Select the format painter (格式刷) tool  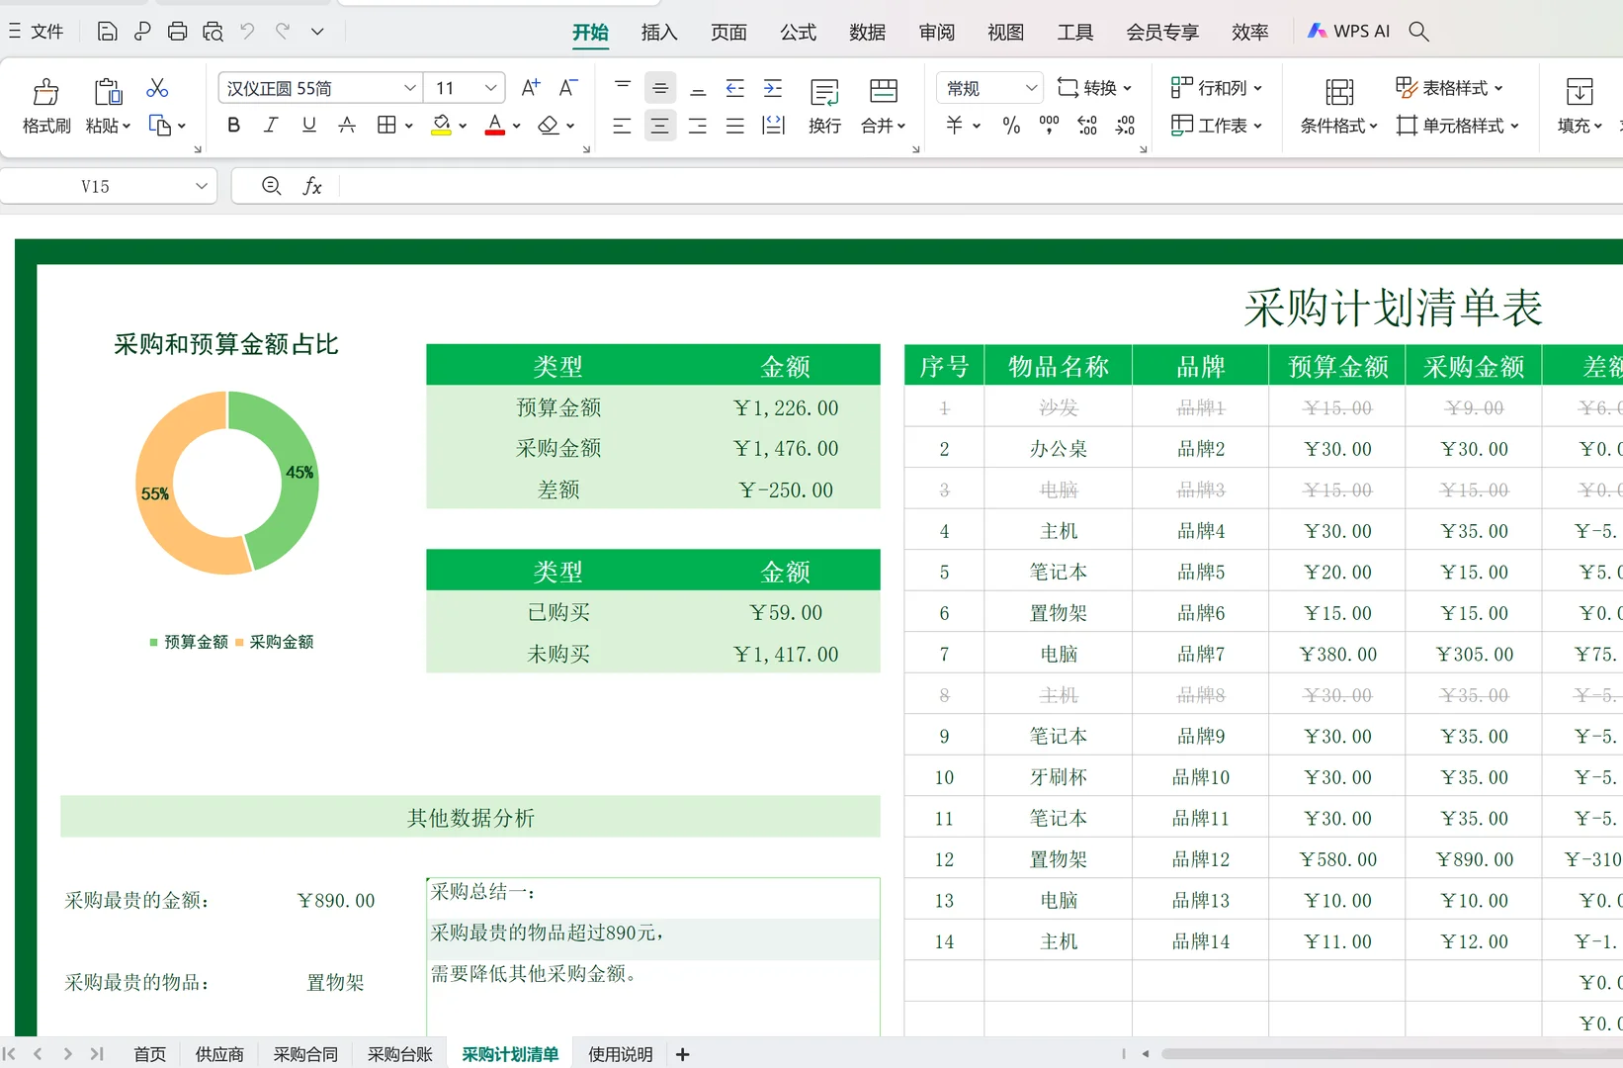tap(45, 104)
